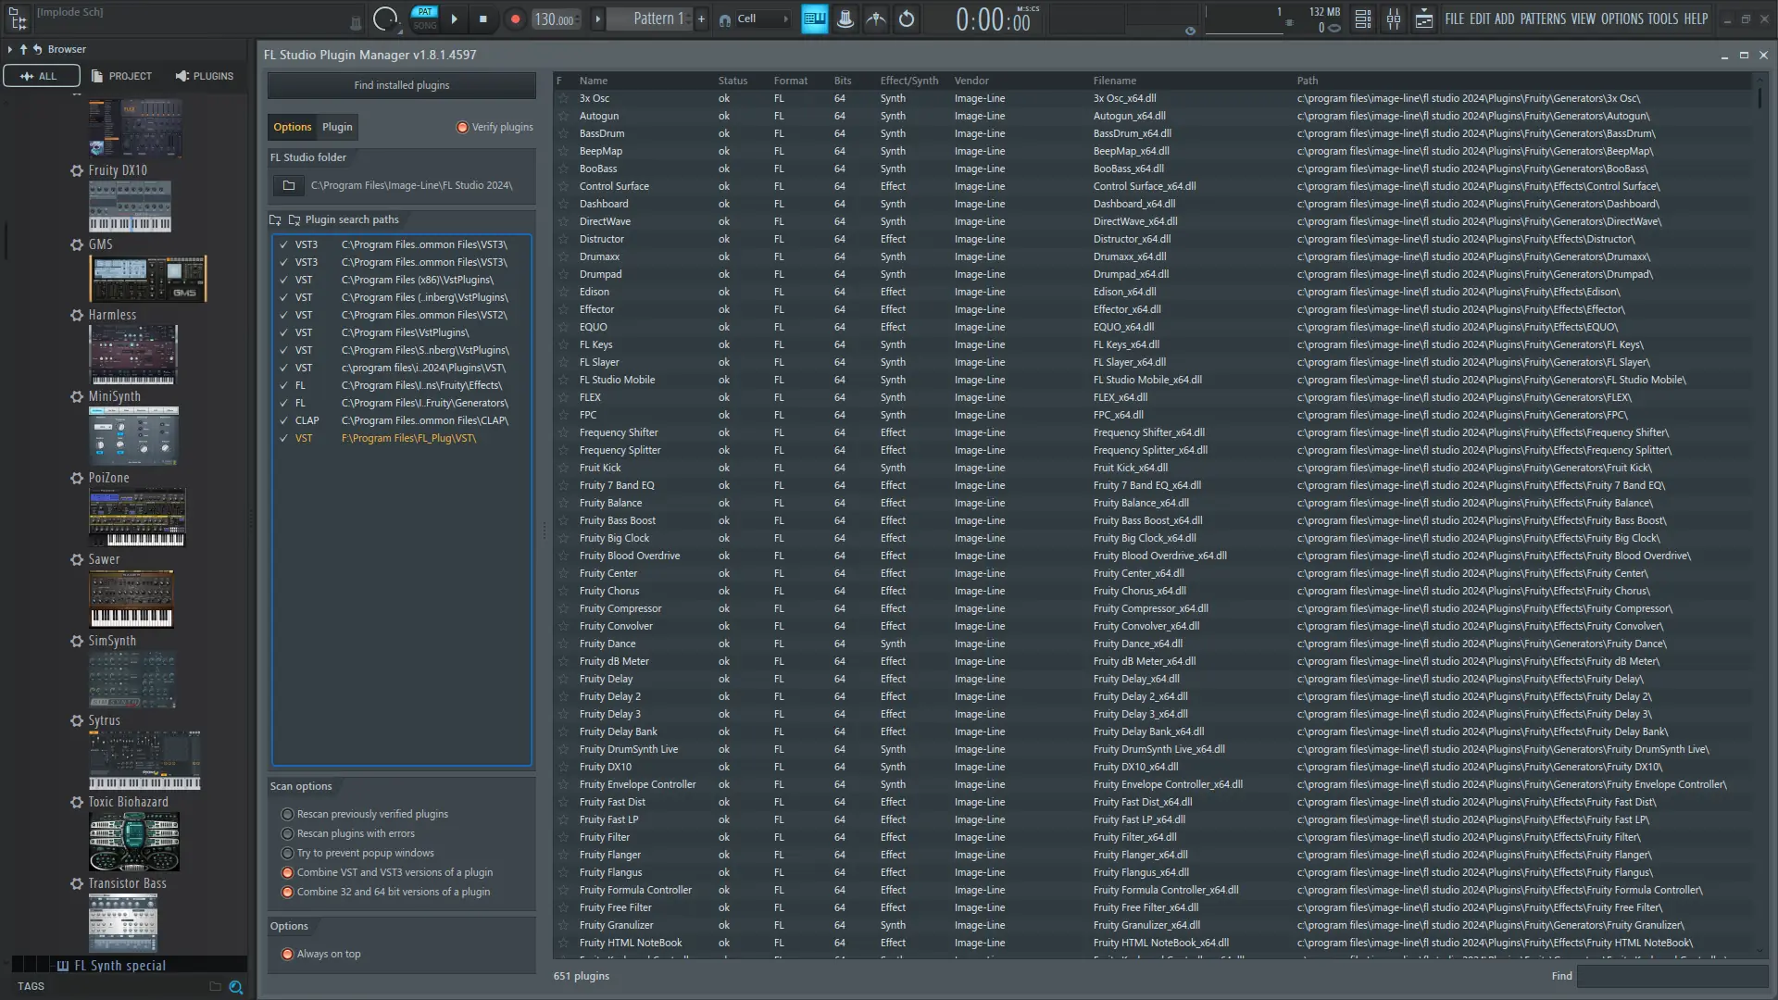This screenshot has height=1000, width=1778.
Task: Switch to the Plugin tab
Action: click(x=337, y=127)
